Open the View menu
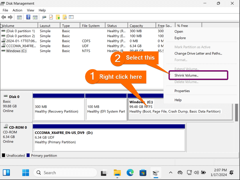 coord(31,10)
